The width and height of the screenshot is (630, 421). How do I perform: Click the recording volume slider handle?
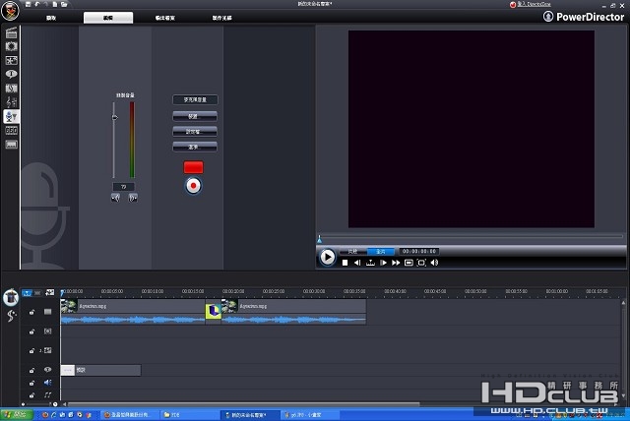point(114,117)
